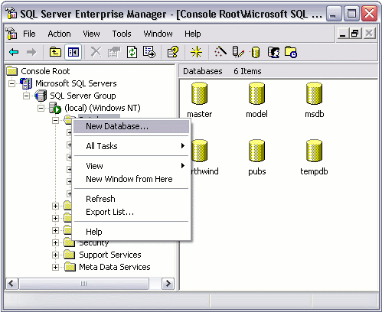The height and width of the screenshot is (312, 382).
Task: Toggle the Show/Hide Console Tree icon
Action: click(x=73, y=52)
